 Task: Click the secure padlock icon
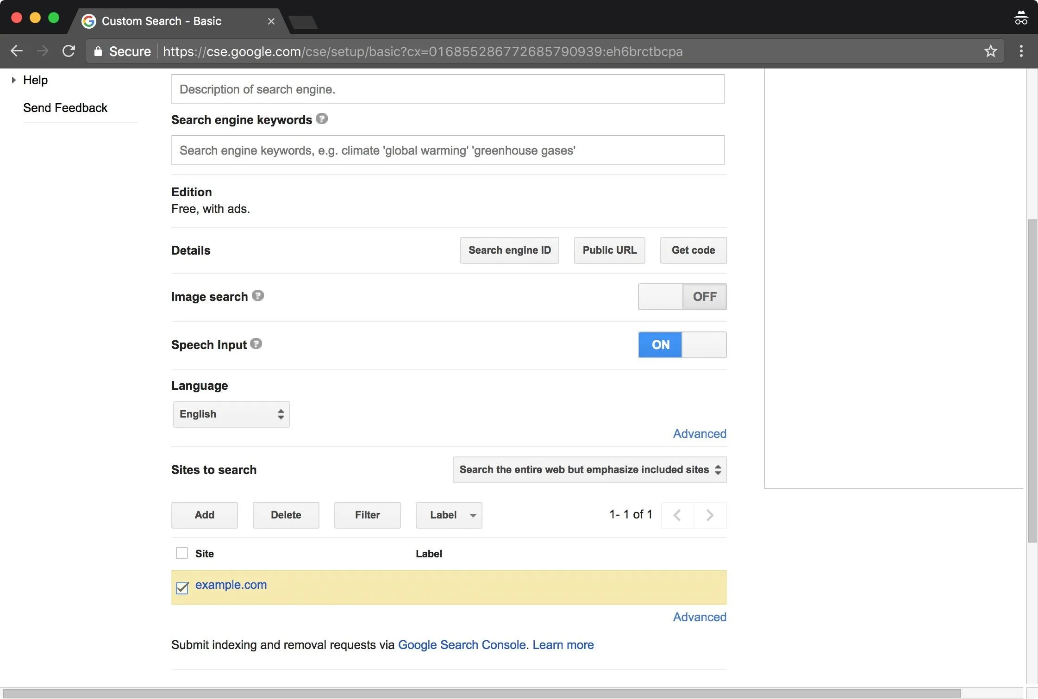pyautogui.click(x=98, y=51)
